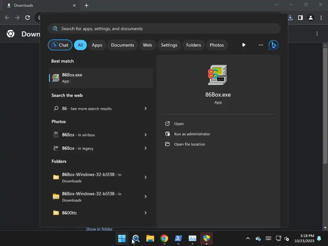
Task: Open 86Box.exe best match result
Action: (x=101, y=78)
